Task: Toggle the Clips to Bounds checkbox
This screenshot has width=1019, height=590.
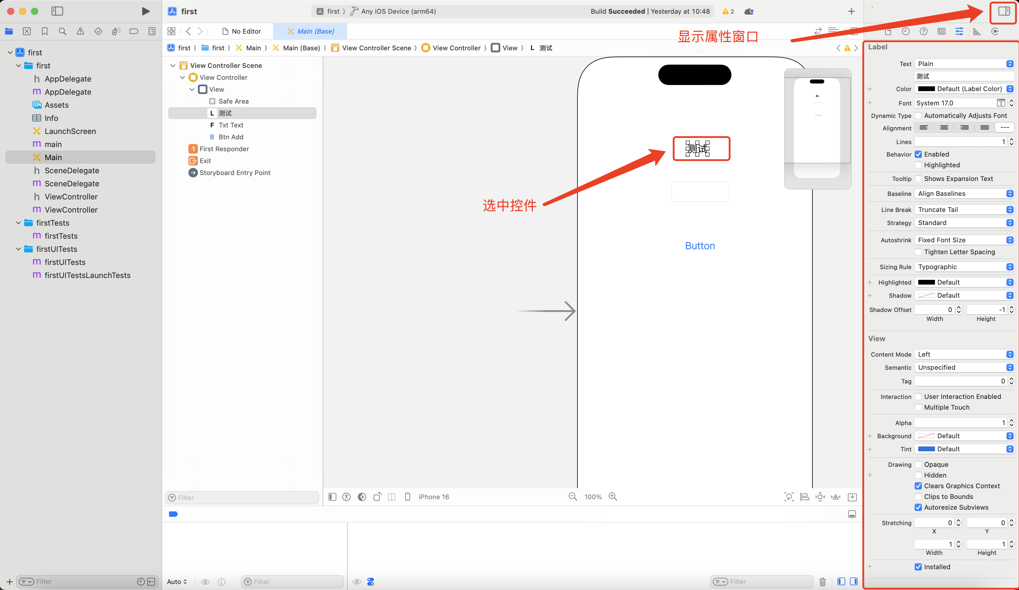Action: [x=918, y=497]
